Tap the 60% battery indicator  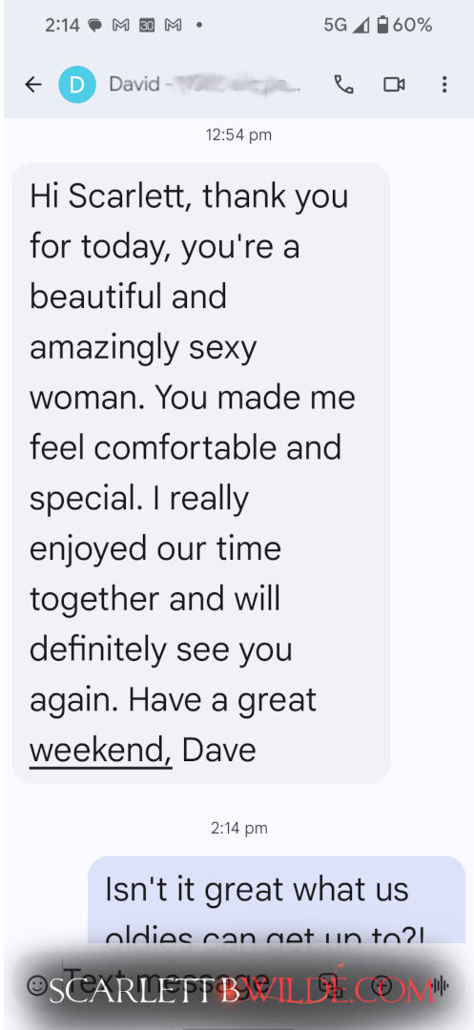404,25
